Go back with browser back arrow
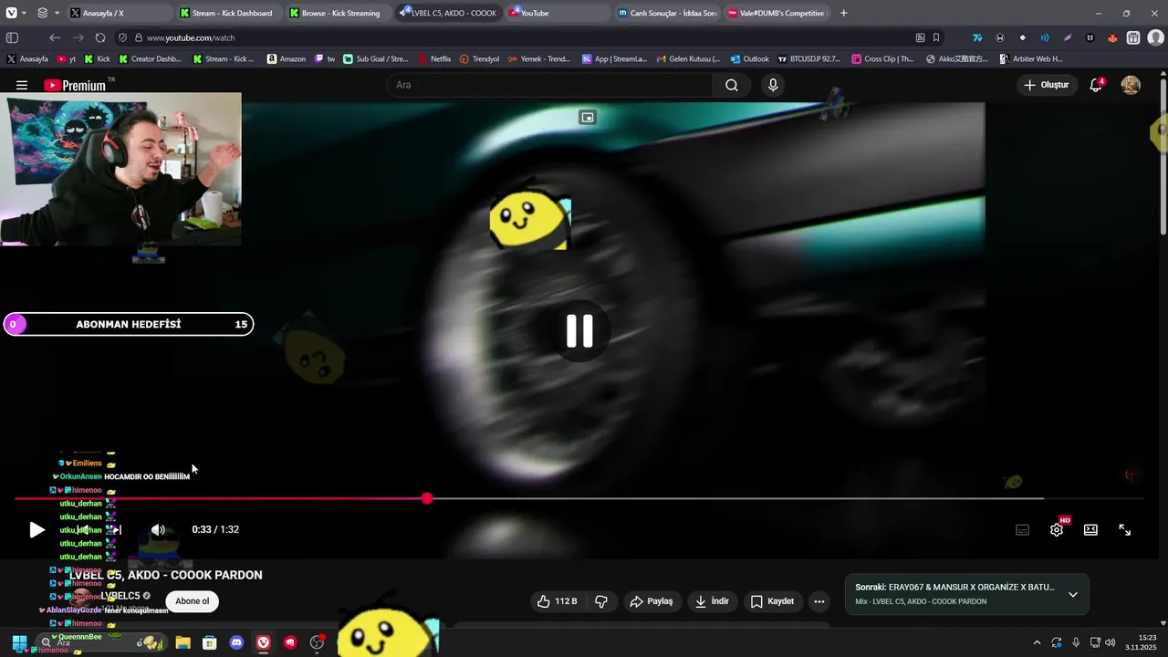Viewport: 1168px width, 657px height. [x=55, y=37]
